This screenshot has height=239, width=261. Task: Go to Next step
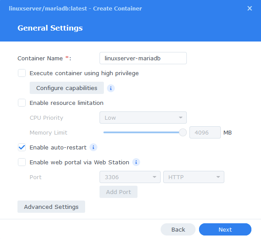[x=225, y=229]
